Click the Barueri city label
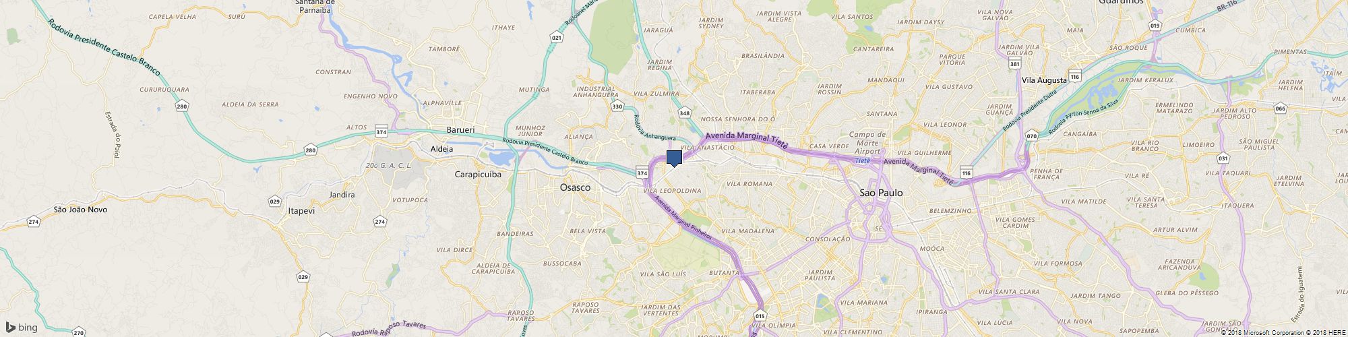 tap(461, 129)
